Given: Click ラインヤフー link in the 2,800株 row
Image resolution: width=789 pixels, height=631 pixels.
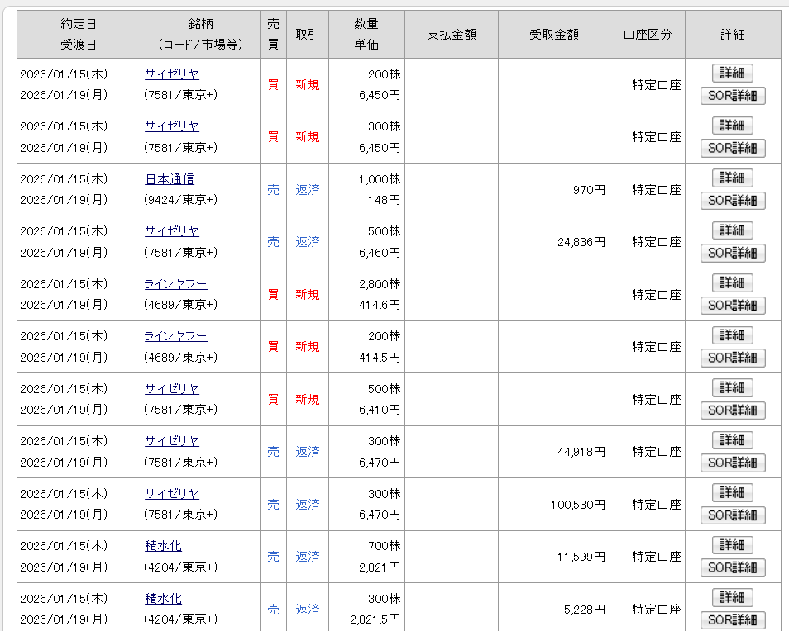Looking at the screenshot, I should (x=175, y=284).
